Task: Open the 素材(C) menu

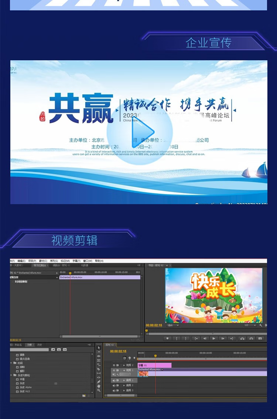Action: (43, 261)
